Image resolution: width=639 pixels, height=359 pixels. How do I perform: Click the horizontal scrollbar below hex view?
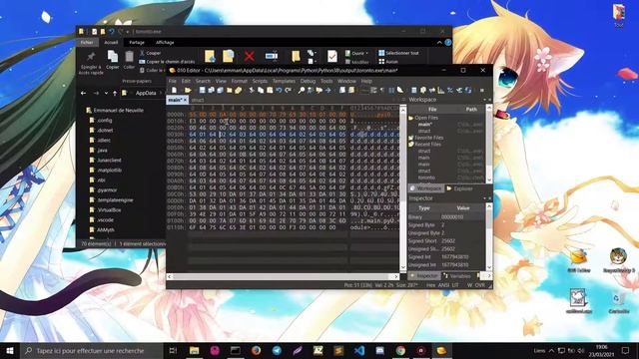(283, 276)
